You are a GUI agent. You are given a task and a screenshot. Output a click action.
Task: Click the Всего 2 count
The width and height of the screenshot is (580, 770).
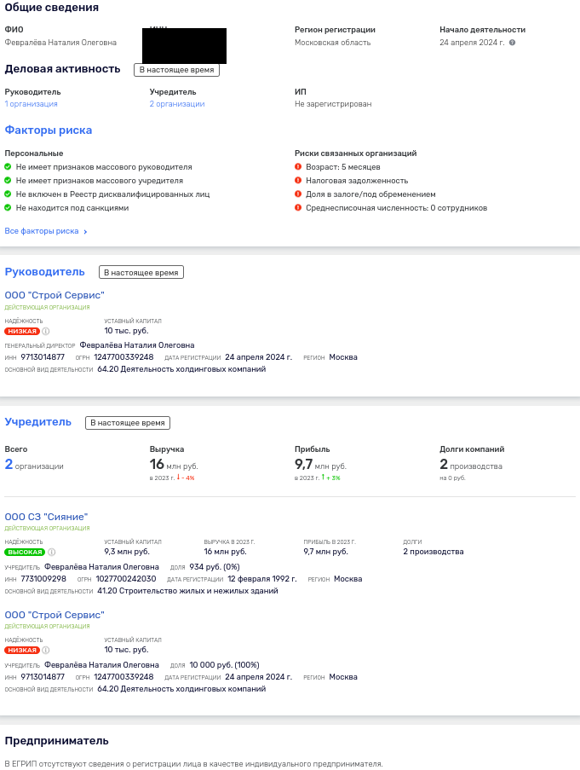9,464
